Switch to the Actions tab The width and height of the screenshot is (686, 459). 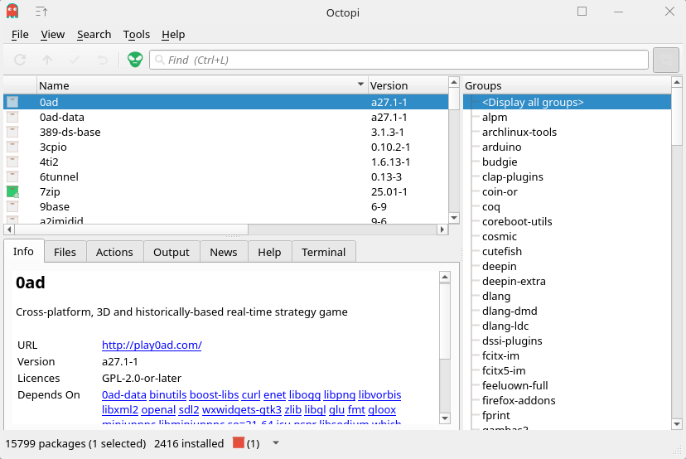point(114,252)
